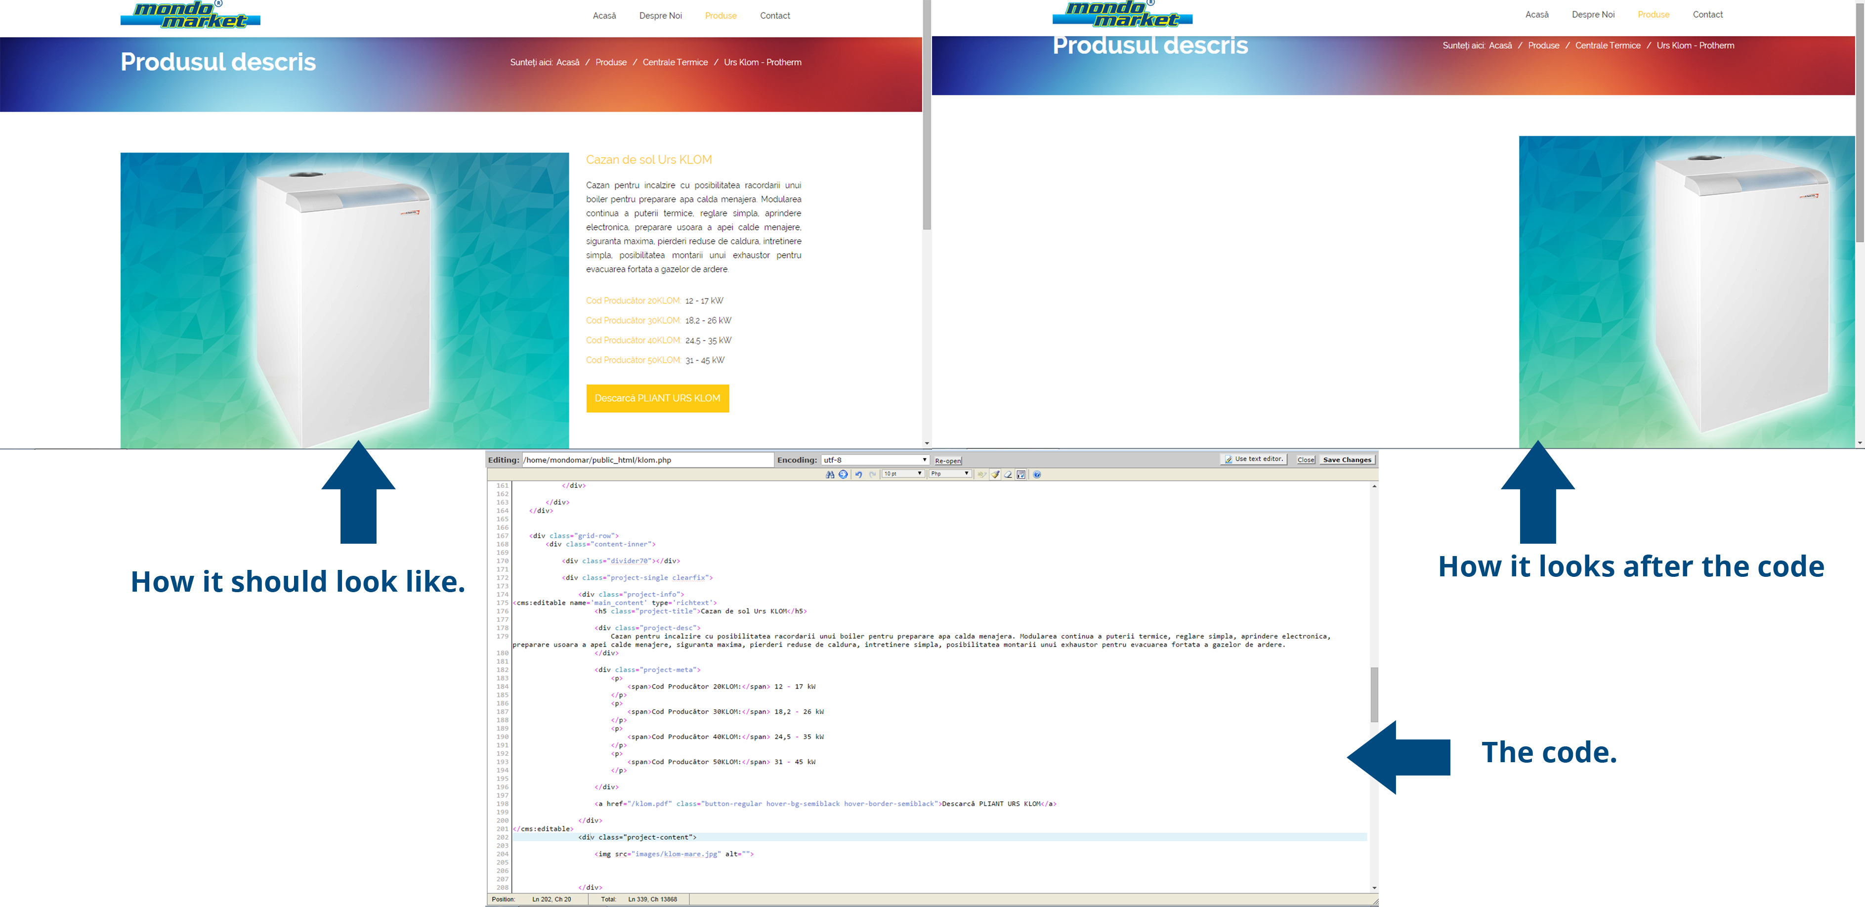Toggle the syntax highlight brush icon
The image size is (1865, 907).
coord(995,474)
